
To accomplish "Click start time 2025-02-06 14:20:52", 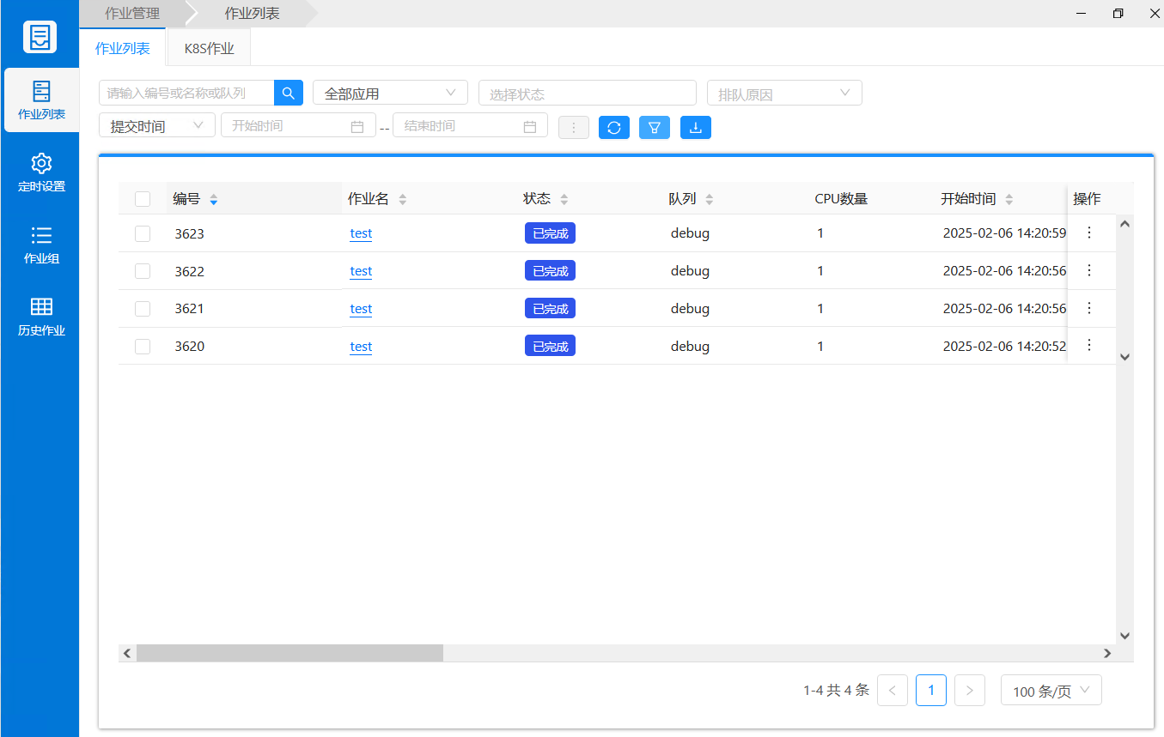I will click(x=1004, y=347).
